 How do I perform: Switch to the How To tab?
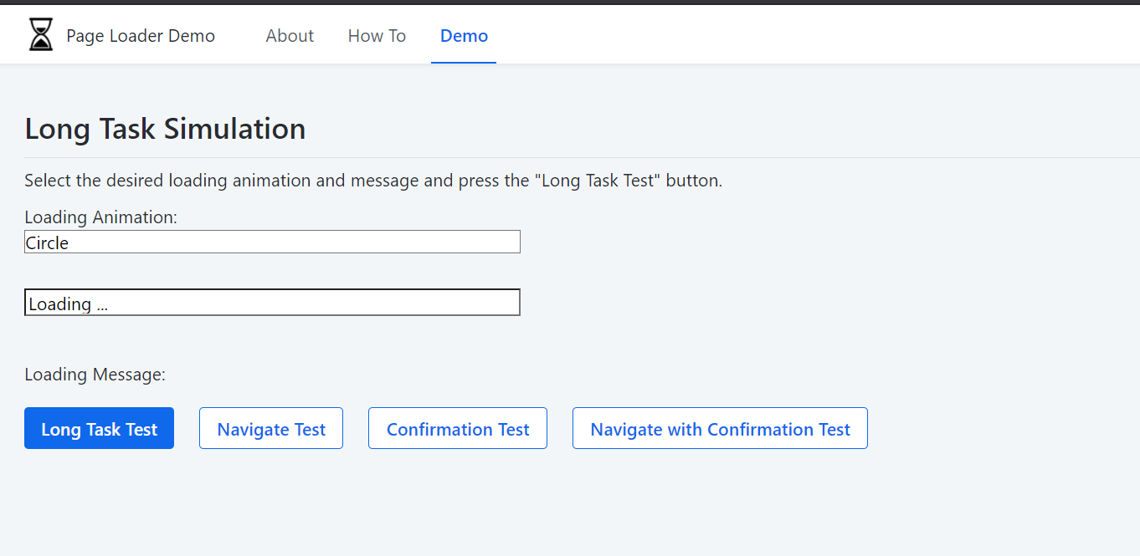pyautogui.click(x=377, y=35)
